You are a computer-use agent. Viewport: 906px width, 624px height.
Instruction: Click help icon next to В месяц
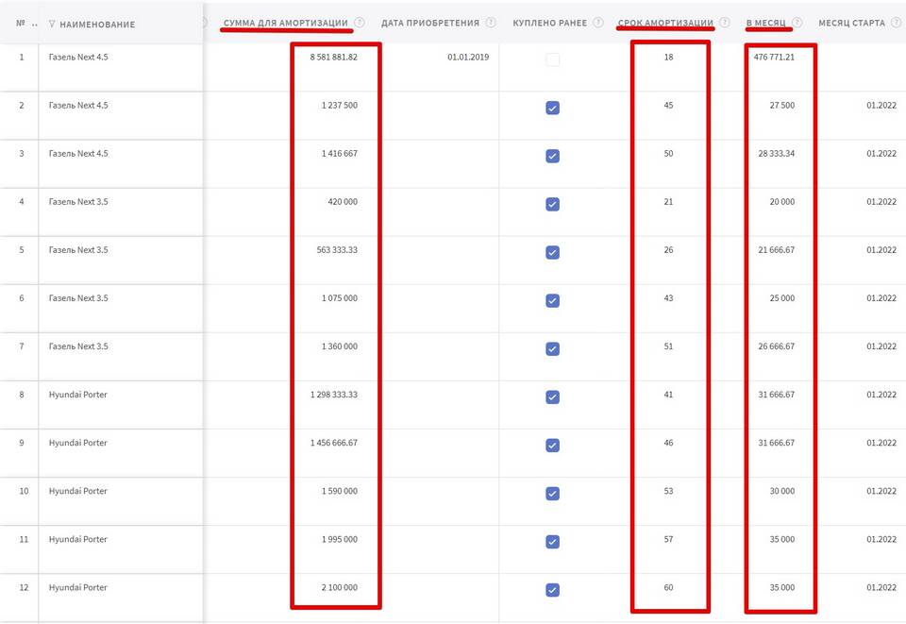click(797, 23)
